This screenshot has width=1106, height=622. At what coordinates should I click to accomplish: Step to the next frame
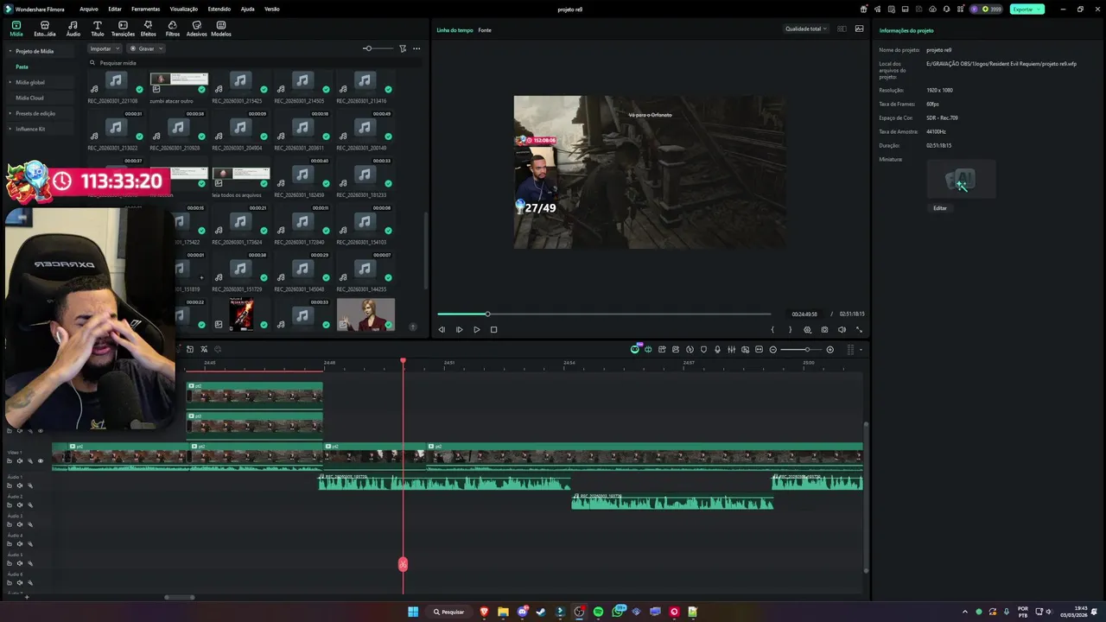coord(459,329)
